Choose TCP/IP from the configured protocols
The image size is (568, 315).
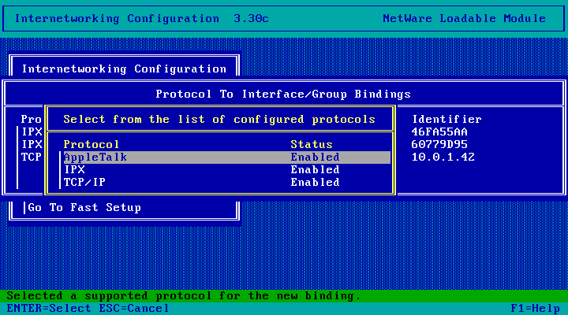click(227, 182)
